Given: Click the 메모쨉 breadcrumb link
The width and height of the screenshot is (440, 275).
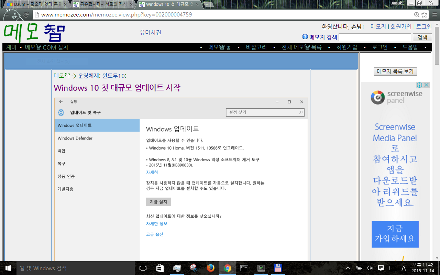Looking at the screenshot, I should 62,76.
